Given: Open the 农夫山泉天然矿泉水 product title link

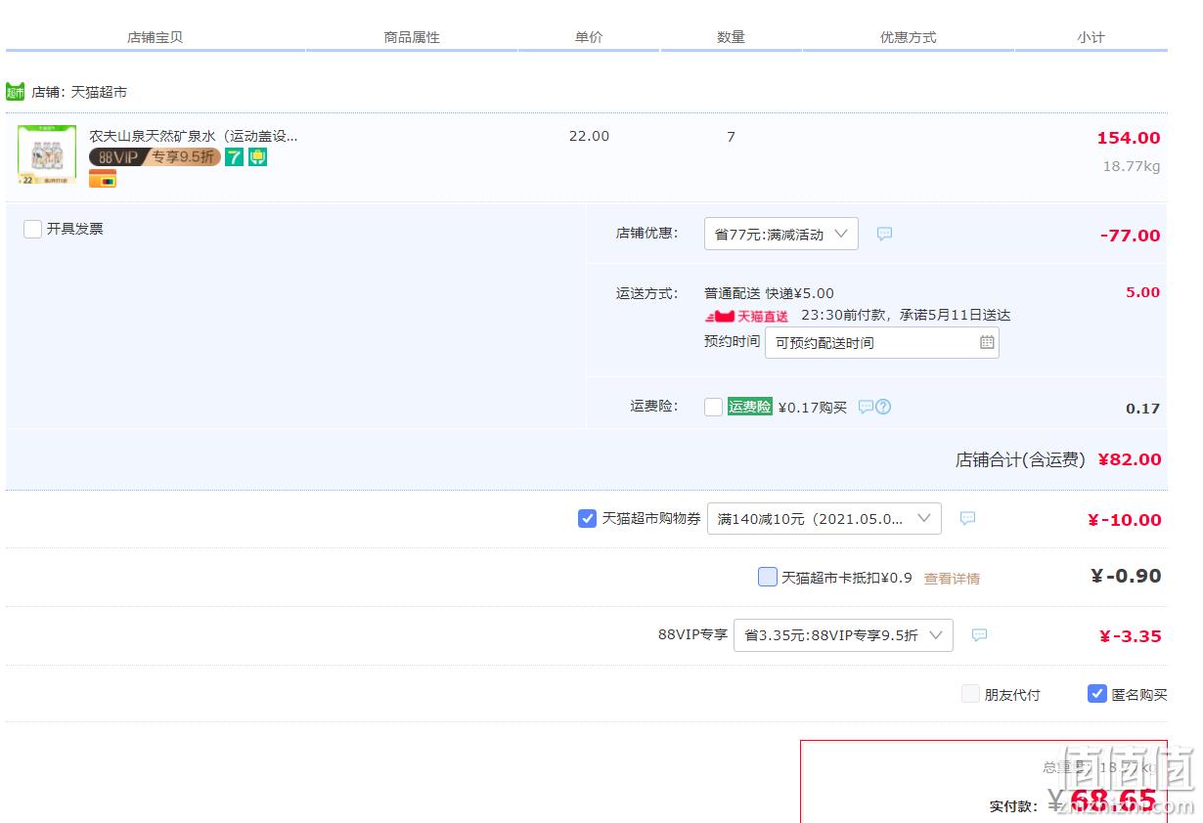Looking at the screenshot, I should point(194,136).
